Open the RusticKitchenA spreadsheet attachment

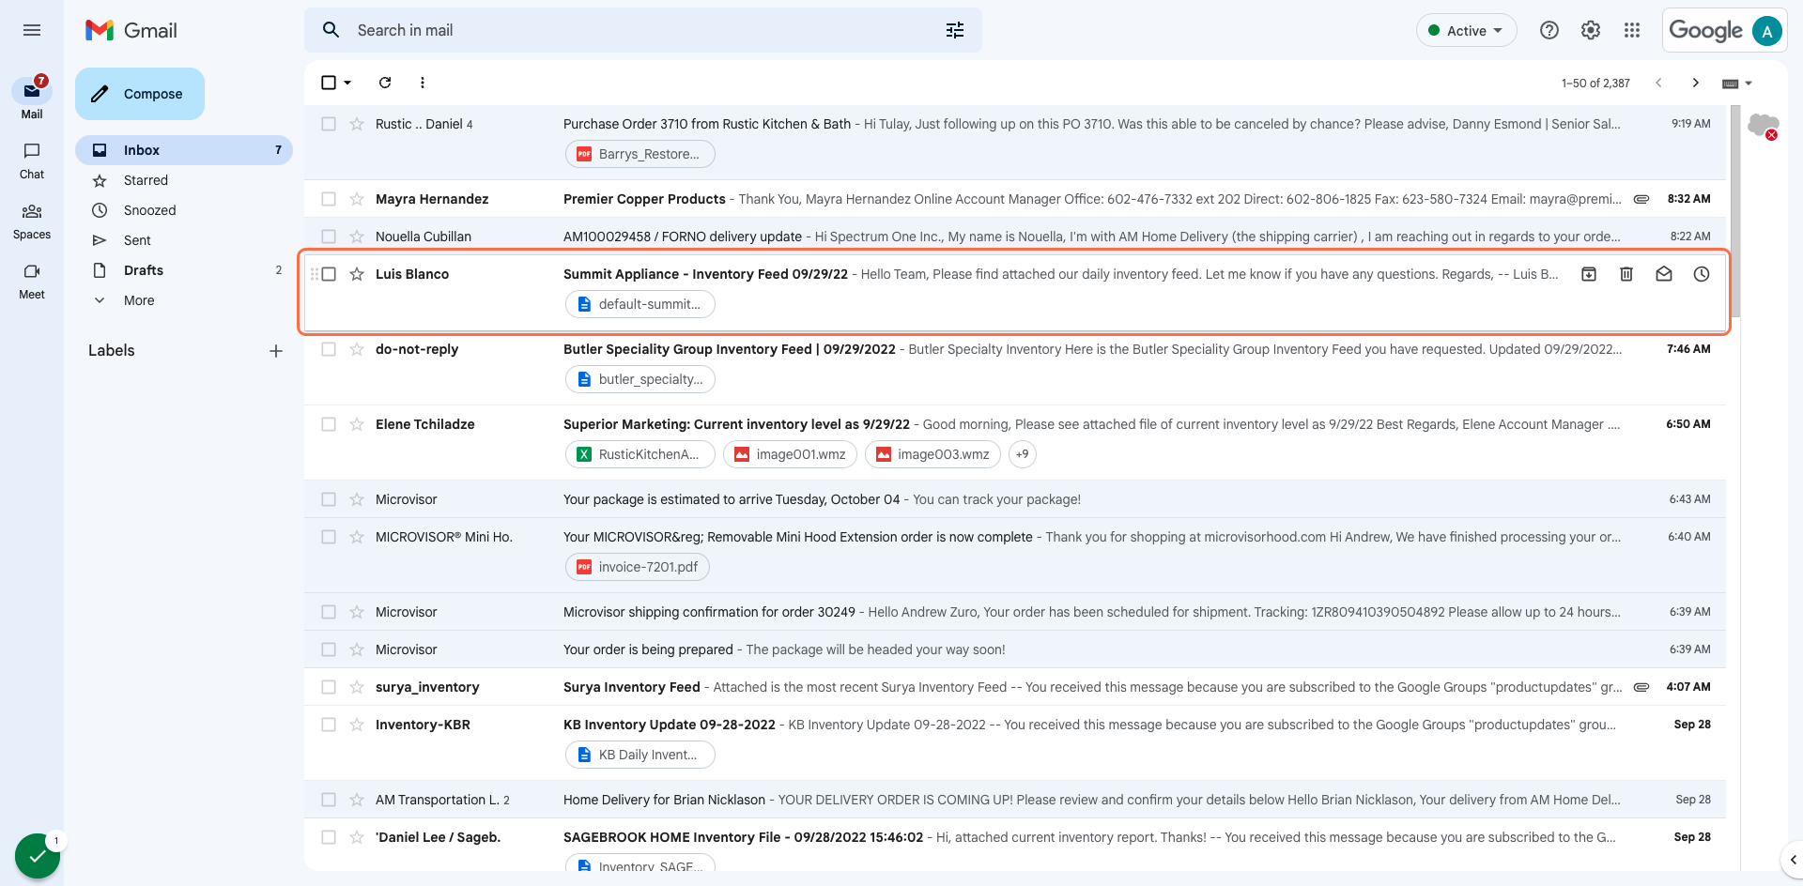tap(640, 454)
